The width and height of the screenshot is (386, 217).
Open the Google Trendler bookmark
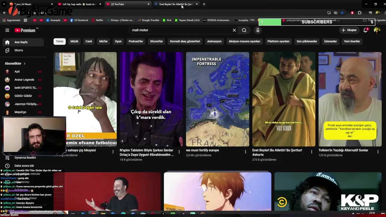(x=148, y=20)
